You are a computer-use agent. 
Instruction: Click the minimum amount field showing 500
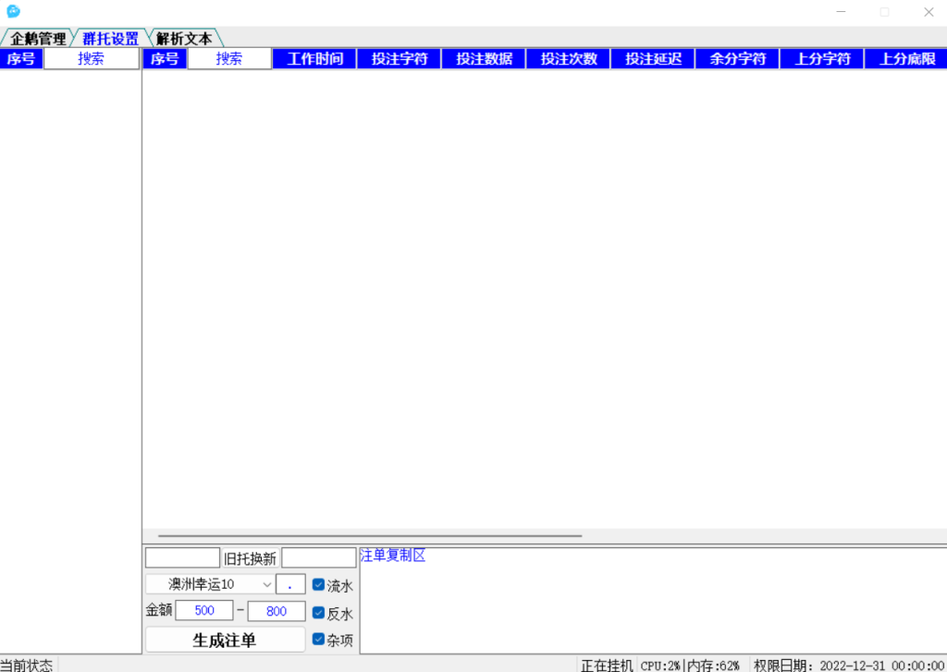[x=204, y=611]
